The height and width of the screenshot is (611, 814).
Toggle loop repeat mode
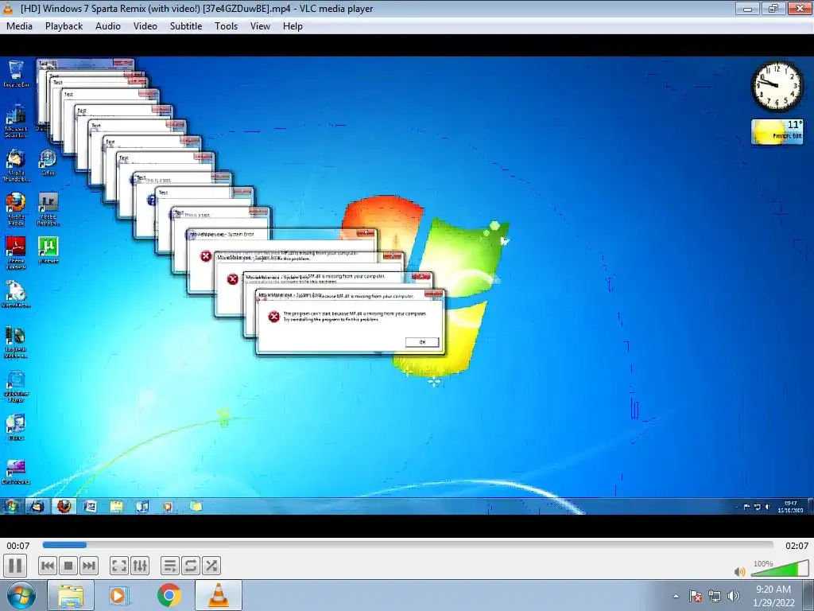[191, 566]
